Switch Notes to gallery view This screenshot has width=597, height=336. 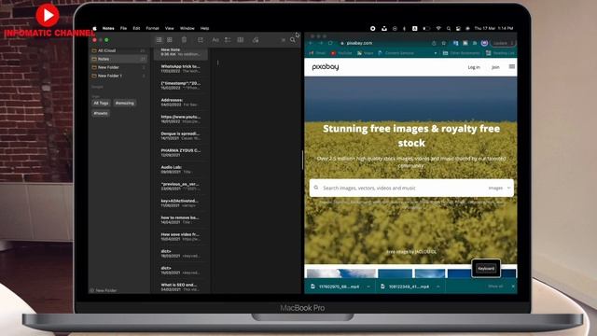(x=170, y=39)
